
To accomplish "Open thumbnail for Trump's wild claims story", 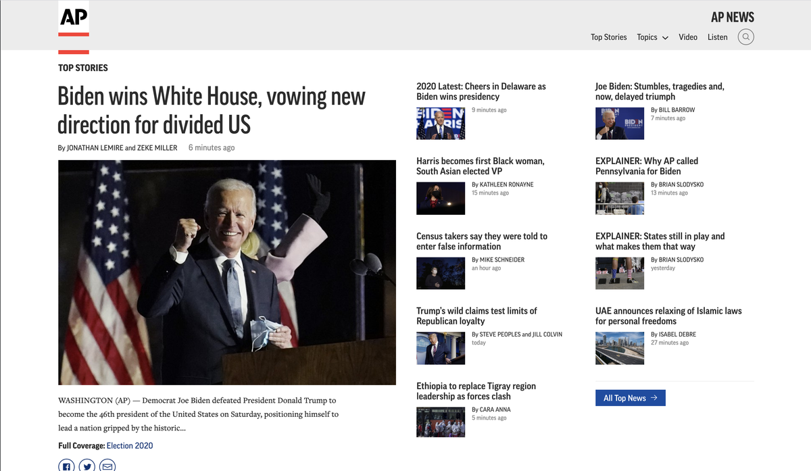I will pos(441,348).
